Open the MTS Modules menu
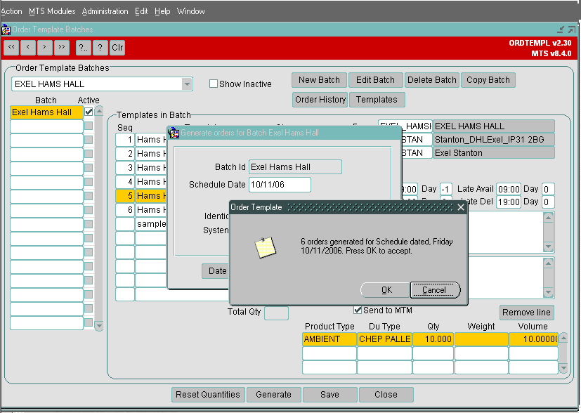The height and width of the screenshot is (413, 581). [x=52, y=11]
